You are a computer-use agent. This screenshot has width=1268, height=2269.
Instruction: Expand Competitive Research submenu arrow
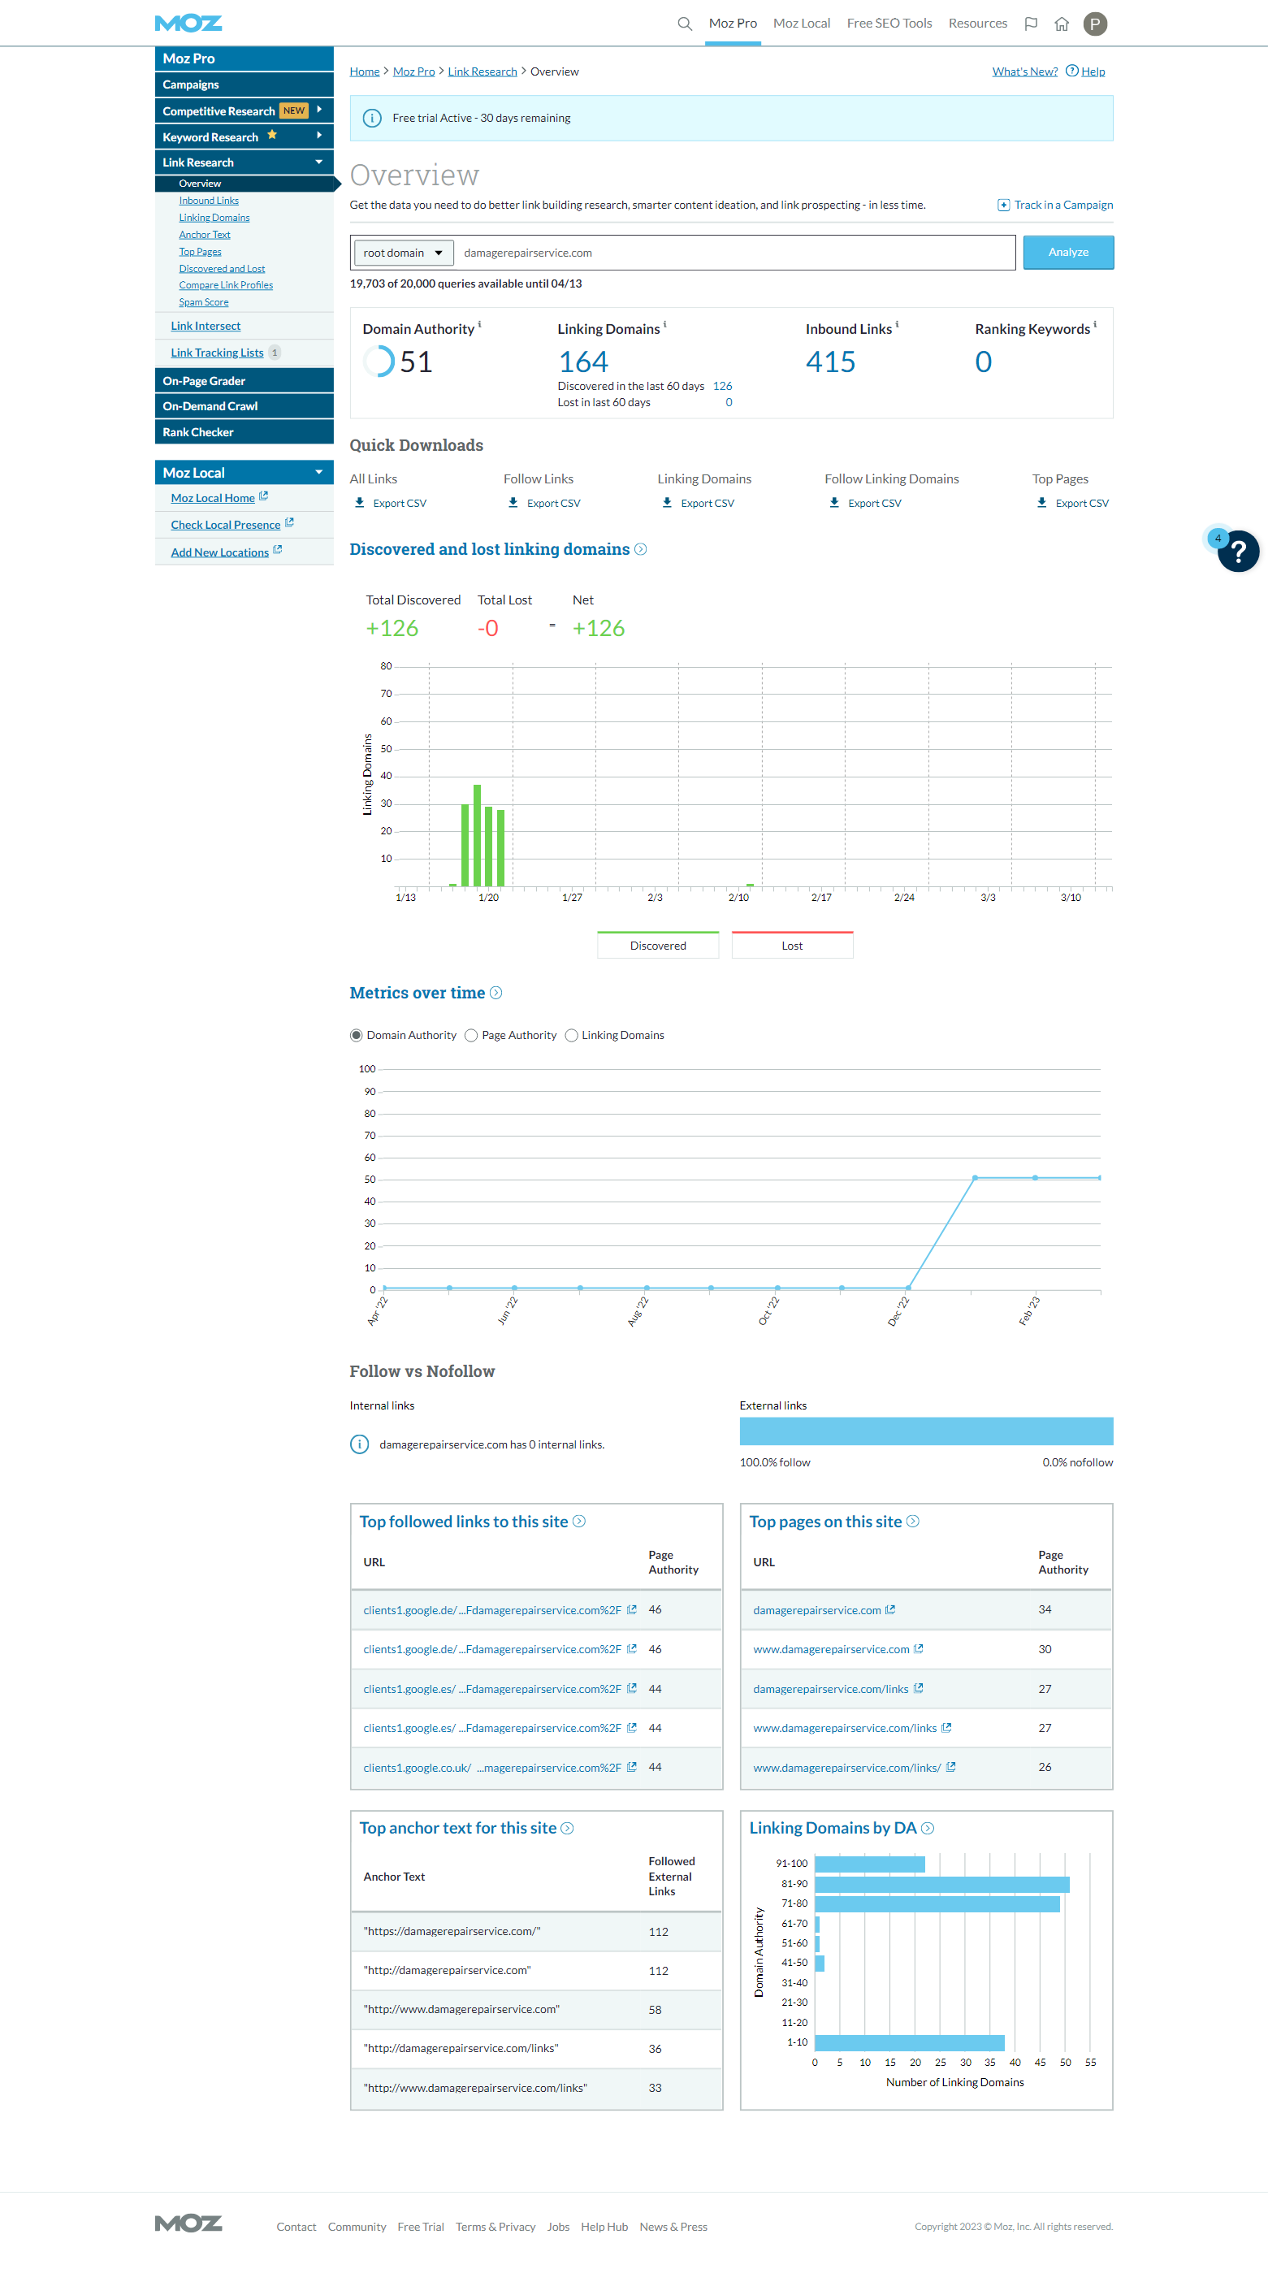pyautogui.click(x=318, y=110)
